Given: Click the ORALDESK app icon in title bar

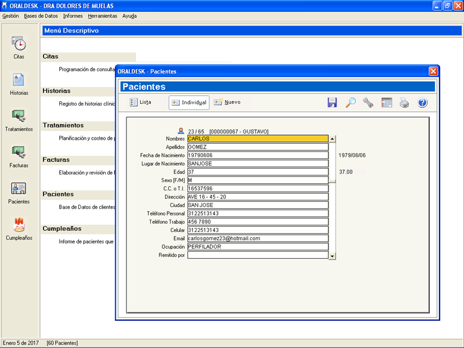Looking at the screenshot, I should pos(4,6).
